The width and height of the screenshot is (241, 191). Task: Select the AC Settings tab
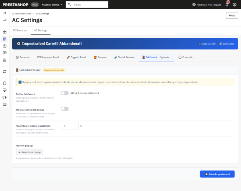(x=41, y=31)
